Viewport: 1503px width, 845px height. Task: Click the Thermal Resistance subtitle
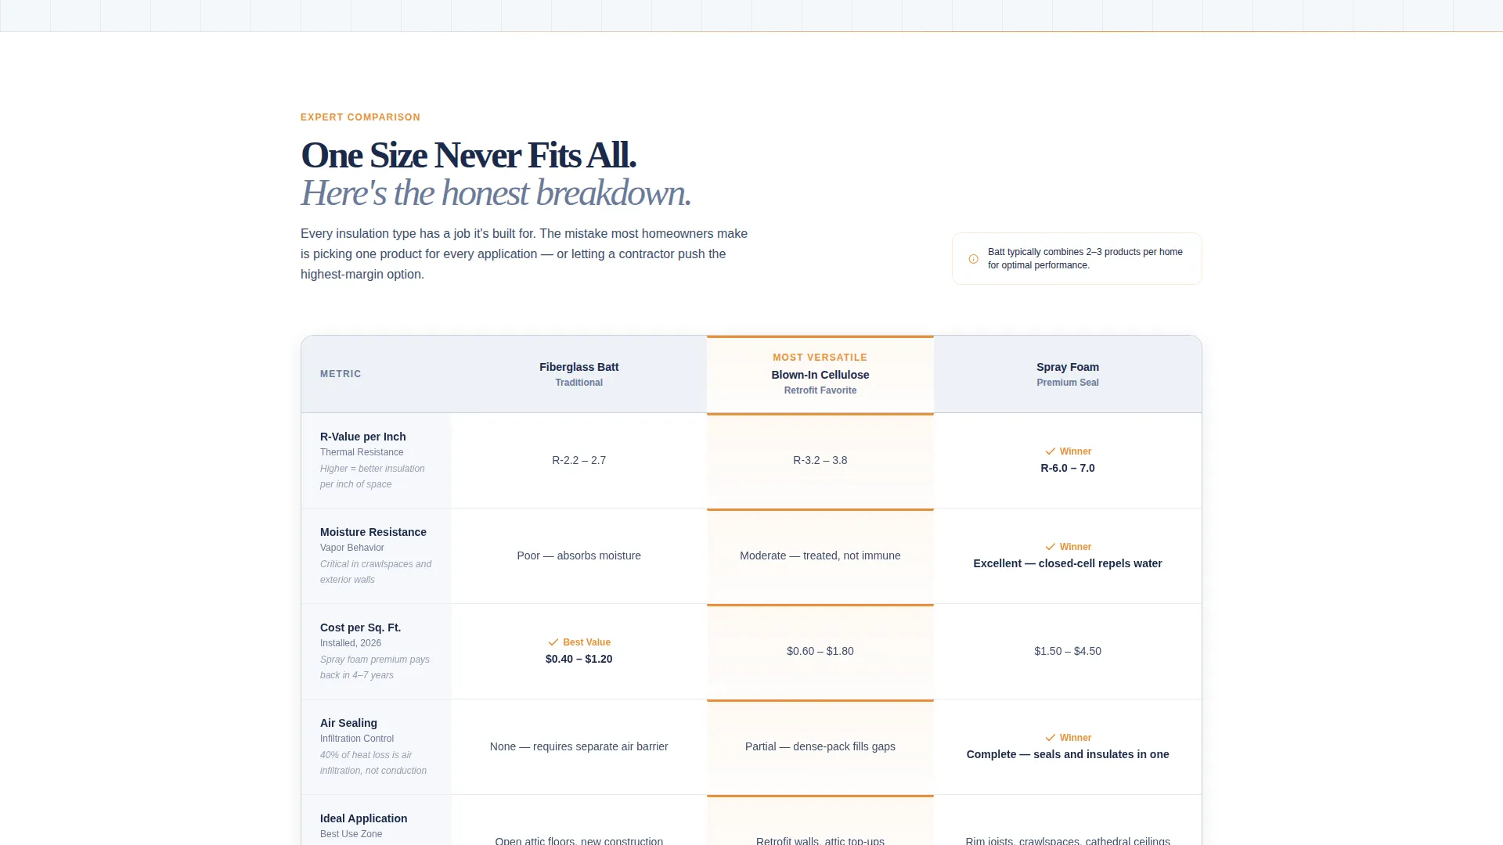pyautogui.click(x=362, y=452)
